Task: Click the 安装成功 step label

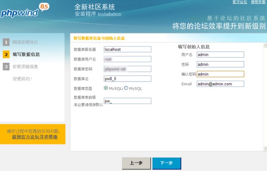Action: coord(22,79)
